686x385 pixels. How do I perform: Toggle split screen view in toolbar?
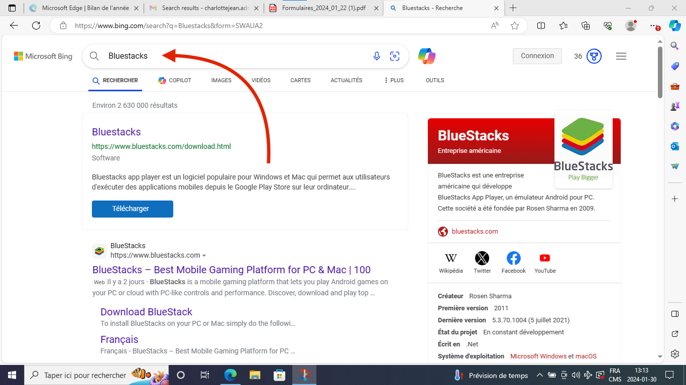point(541,26)
